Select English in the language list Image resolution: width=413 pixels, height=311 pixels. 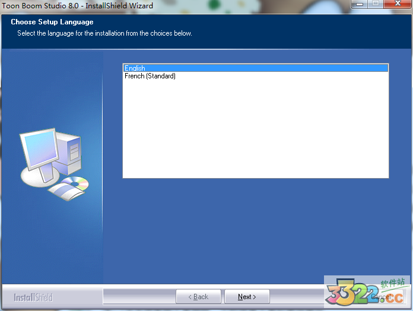[x=256, y=68]
